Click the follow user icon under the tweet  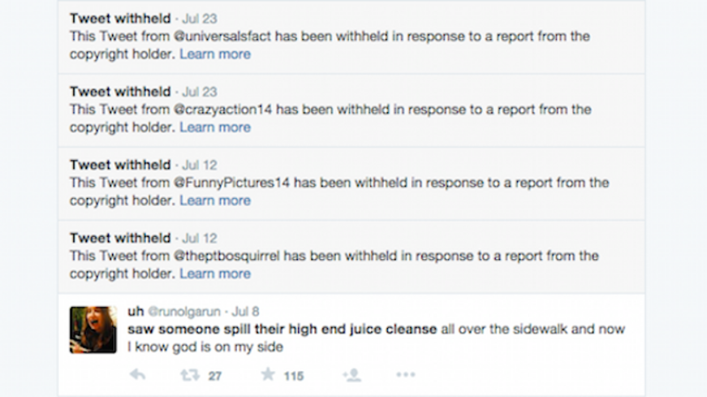pyautogui.click(x=352, y=375)
